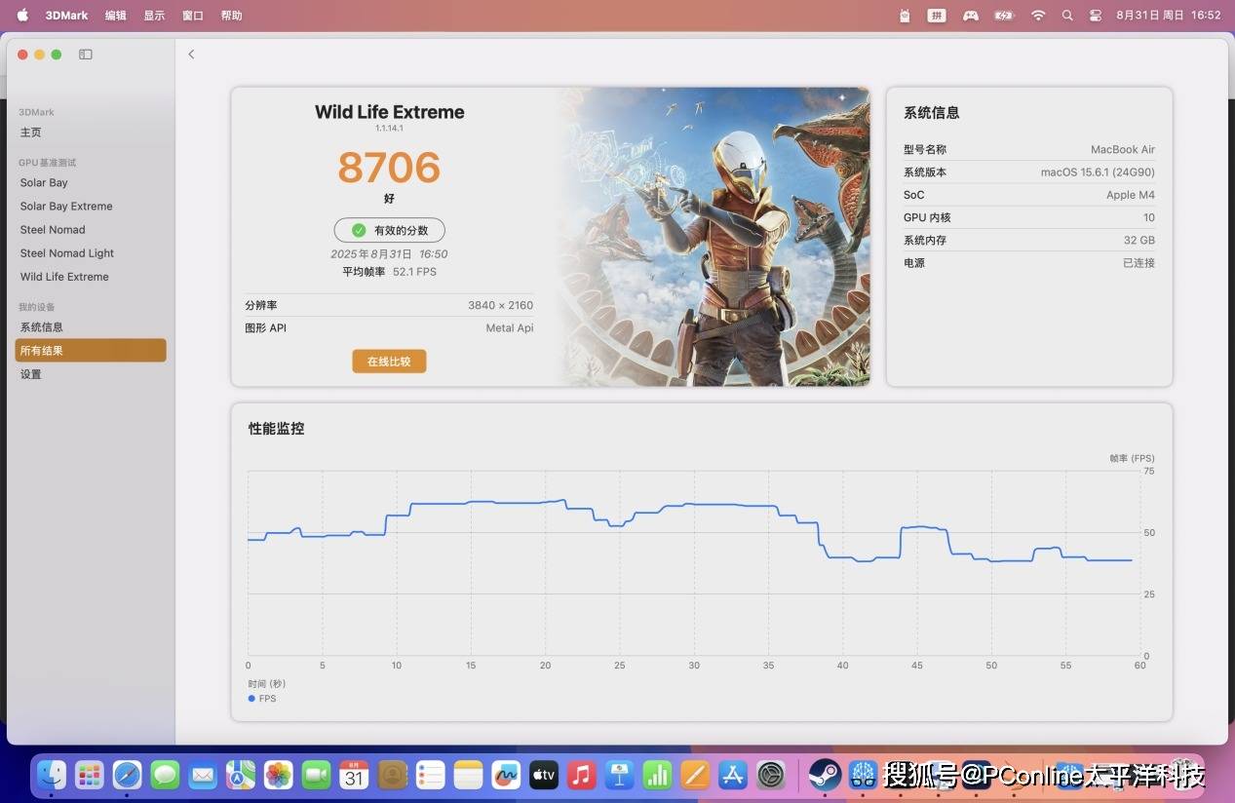The width and height of the screenshot is (1235, 803).
Task: Click the 3840 × 2160 resolution value
Action: [x=500, y=305]
